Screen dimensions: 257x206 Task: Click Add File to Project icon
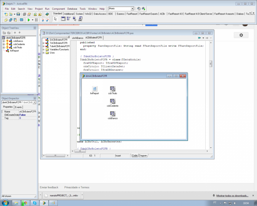[x=35, y=14]
